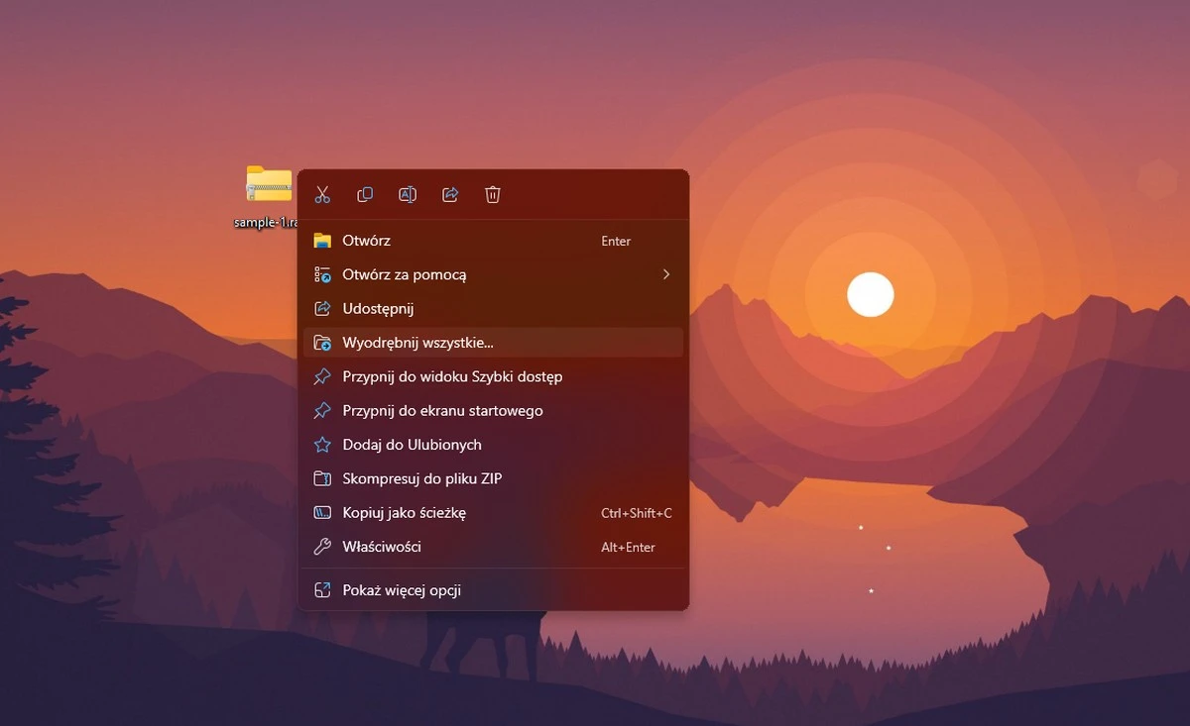Click the extract icon next to Wyodrębnij wszystkie
The height and width of the screenshot is (726, 1190).
click(321, 342)
